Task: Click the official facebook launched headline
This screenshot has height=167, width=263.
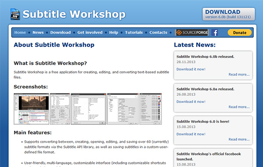Action: (x=209, y=156)
